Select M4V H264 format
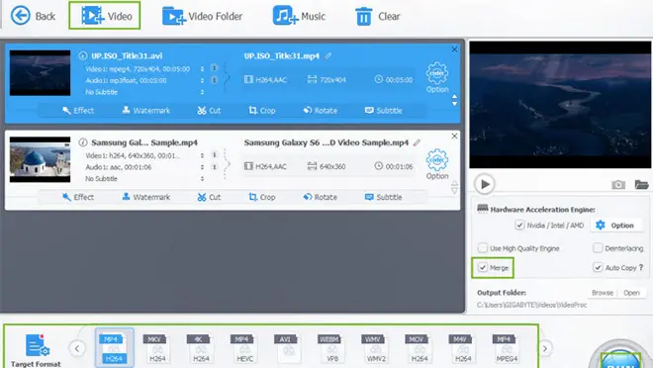The width and height of the screenshot is (653, 368). pyautogui.click(x=463, y=348)
